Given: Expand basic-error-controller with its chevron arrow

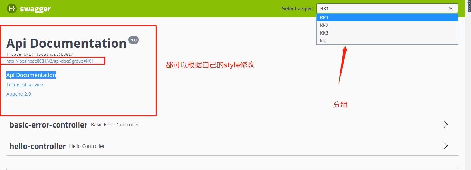Looking at the screenshot, I should coord(446,124).
